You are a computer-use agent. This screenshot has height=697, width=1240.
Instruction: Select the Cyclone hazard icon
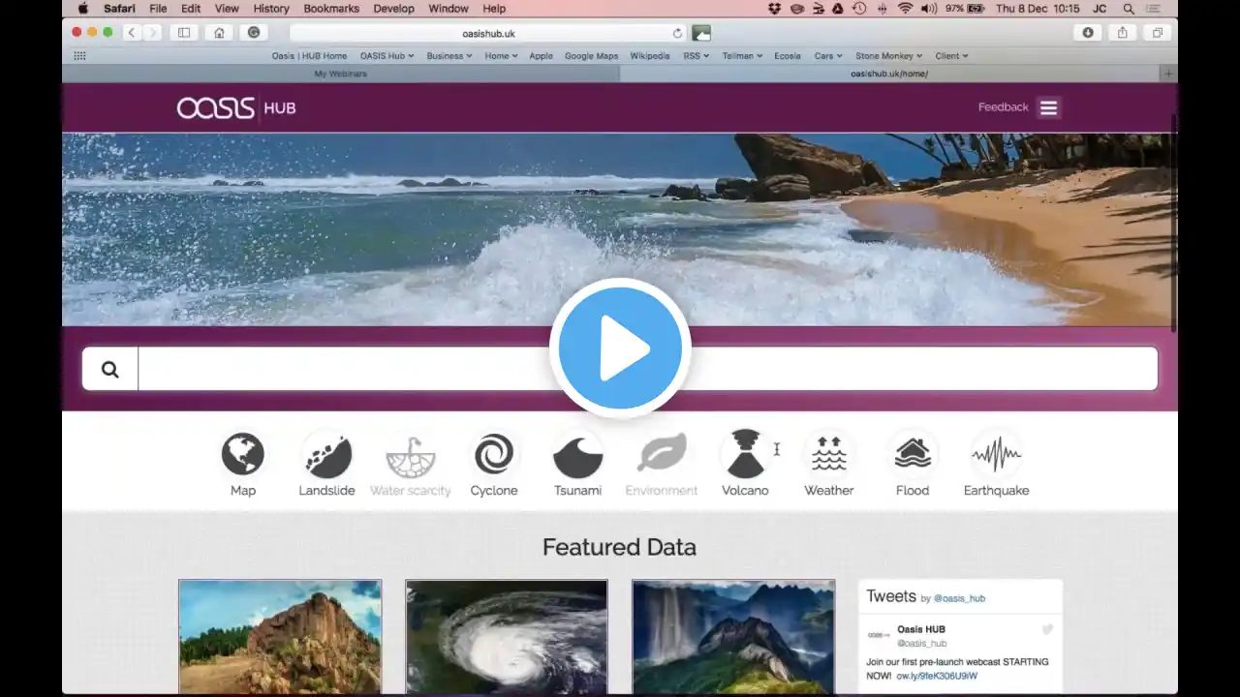click(x=494, y=454)
